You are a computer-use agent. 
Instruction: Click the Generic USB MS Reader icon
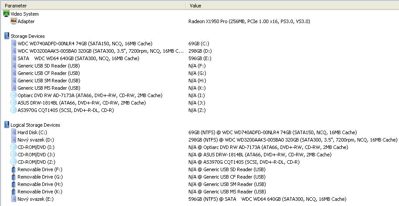[x=14, y=88]
